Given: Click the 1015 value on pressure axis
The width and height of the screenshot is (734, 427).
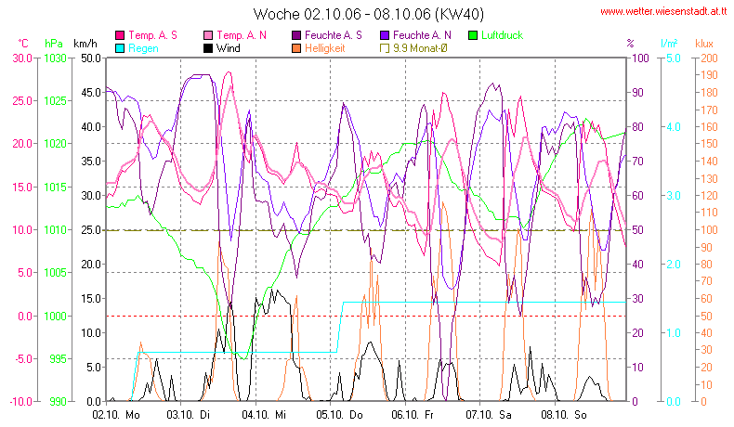Looking at the screenshot, I should pyautogui.click(x=55, y=188).
